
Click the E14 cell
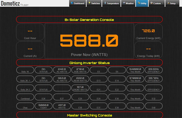(x=117, y=79)
